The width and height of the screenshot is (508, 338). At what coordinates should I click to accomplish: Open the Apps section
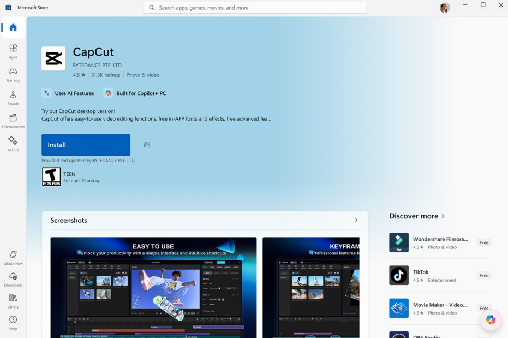click(x=13, y=51)
